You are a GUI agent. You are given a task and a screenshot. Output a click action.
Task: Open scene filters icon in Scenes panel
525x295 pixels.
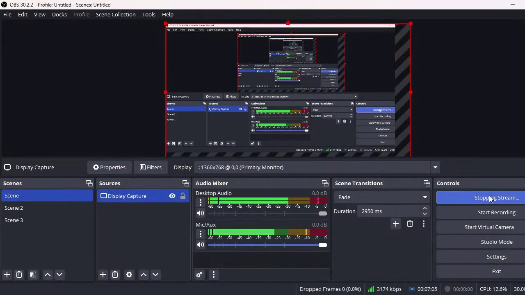[33, 275]
